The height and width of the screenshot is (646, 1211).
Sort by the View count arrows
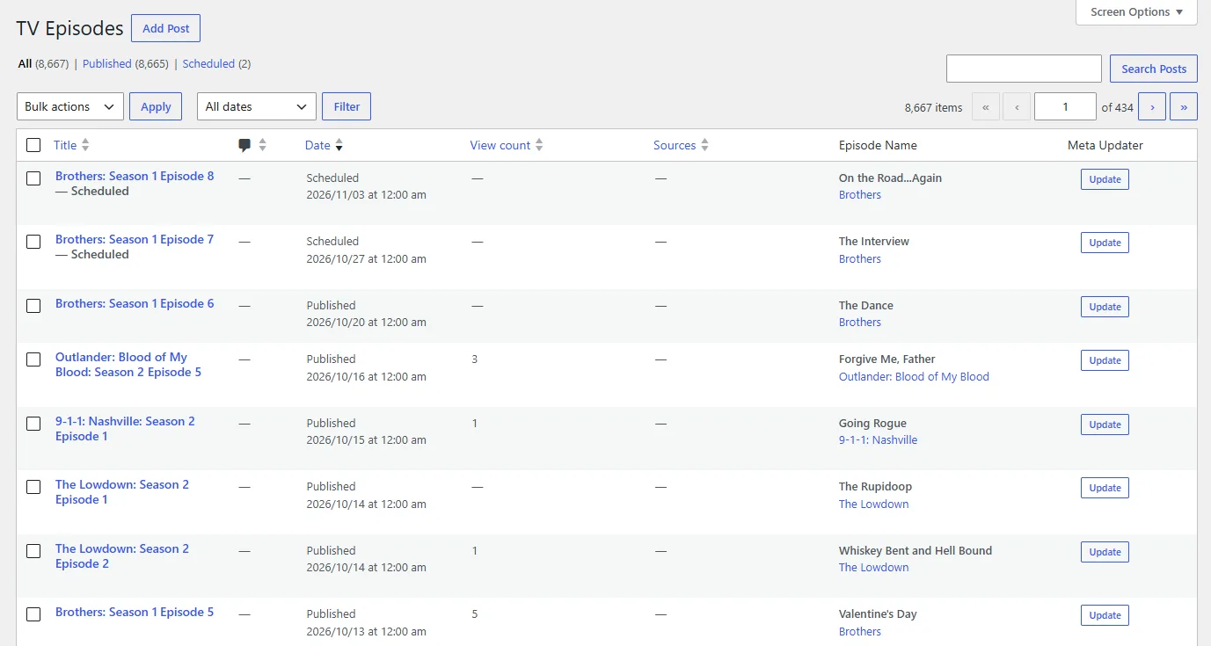pos(539,146)
